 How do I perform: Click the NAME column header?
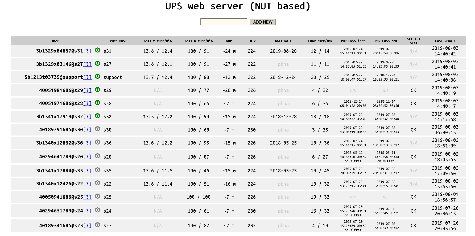point(56,41)
